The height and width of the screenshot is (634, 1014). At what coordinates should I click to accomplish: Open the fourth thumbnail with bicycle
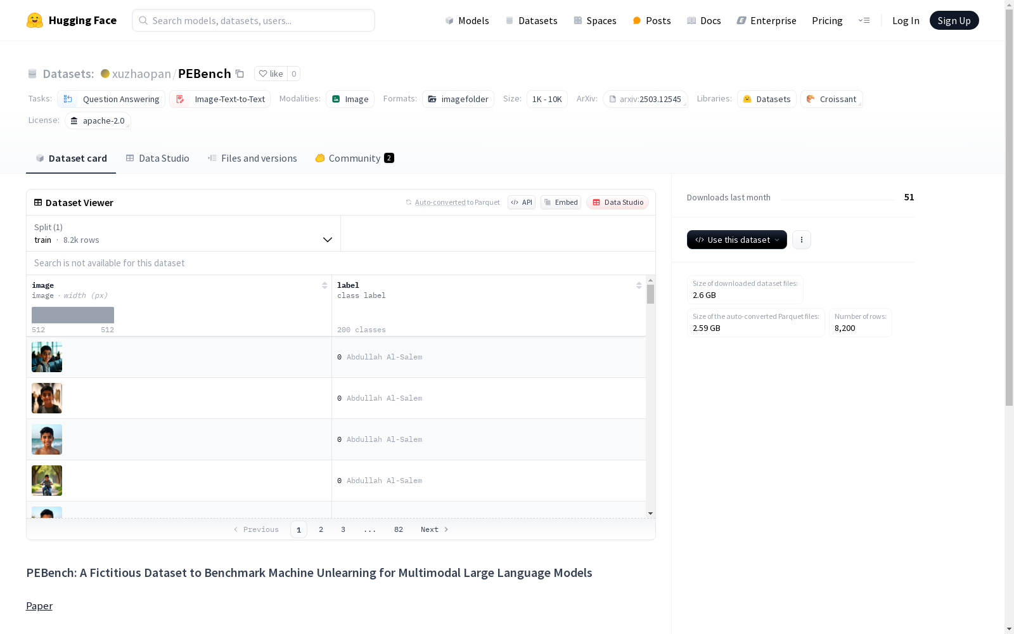tap(47, 481)
